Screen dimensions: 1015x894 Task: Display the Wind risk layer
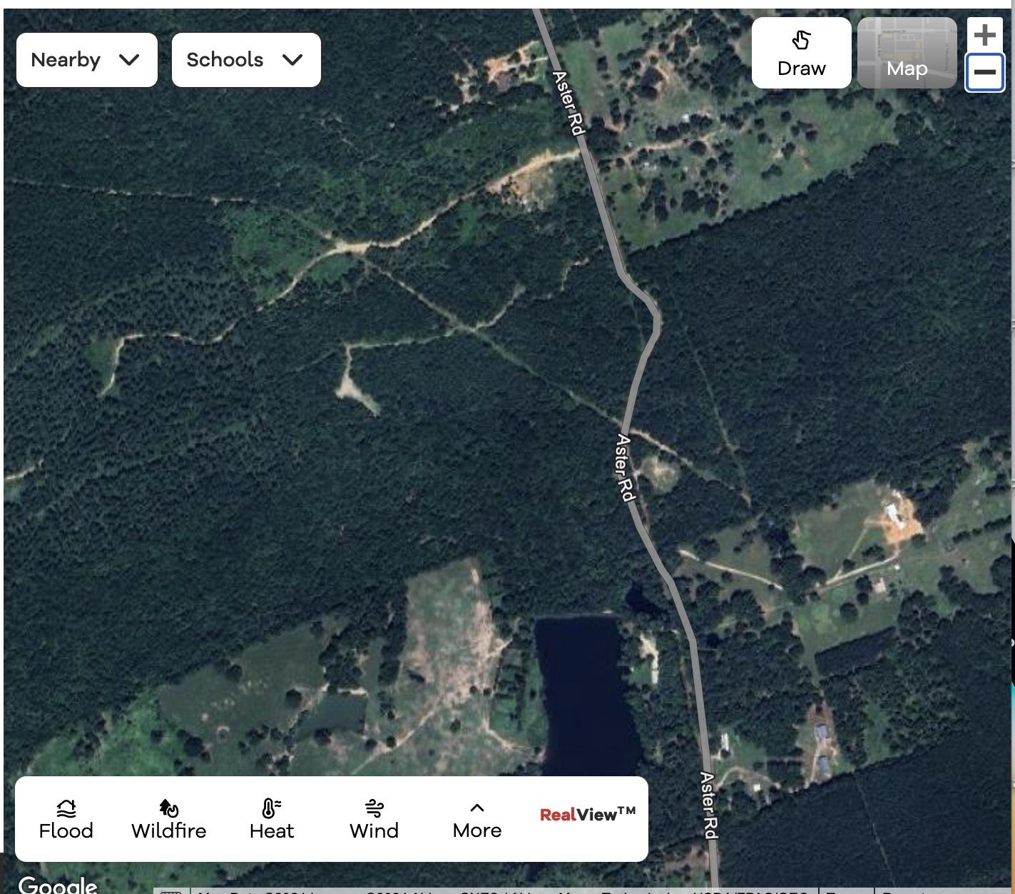click(374, 819)
